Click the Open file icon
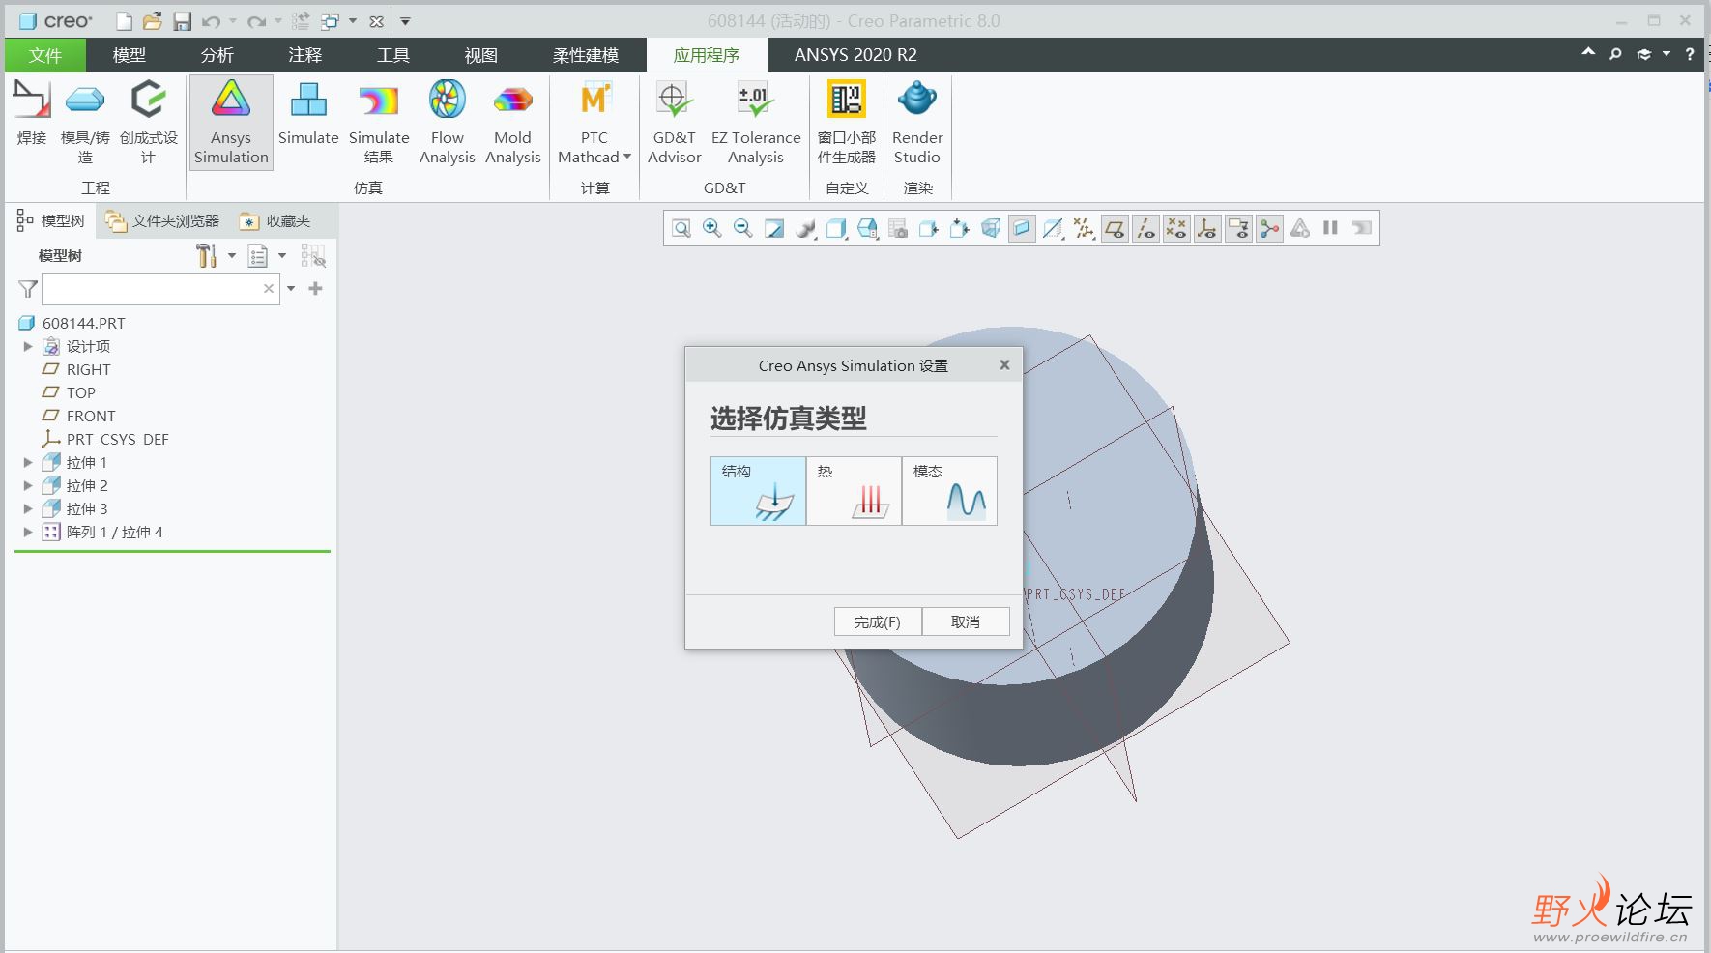This screenshot has height=953, width=1711. click(x=152, y=21)
